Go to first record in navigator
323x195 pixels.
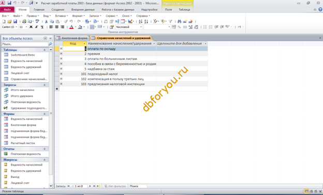68,186
